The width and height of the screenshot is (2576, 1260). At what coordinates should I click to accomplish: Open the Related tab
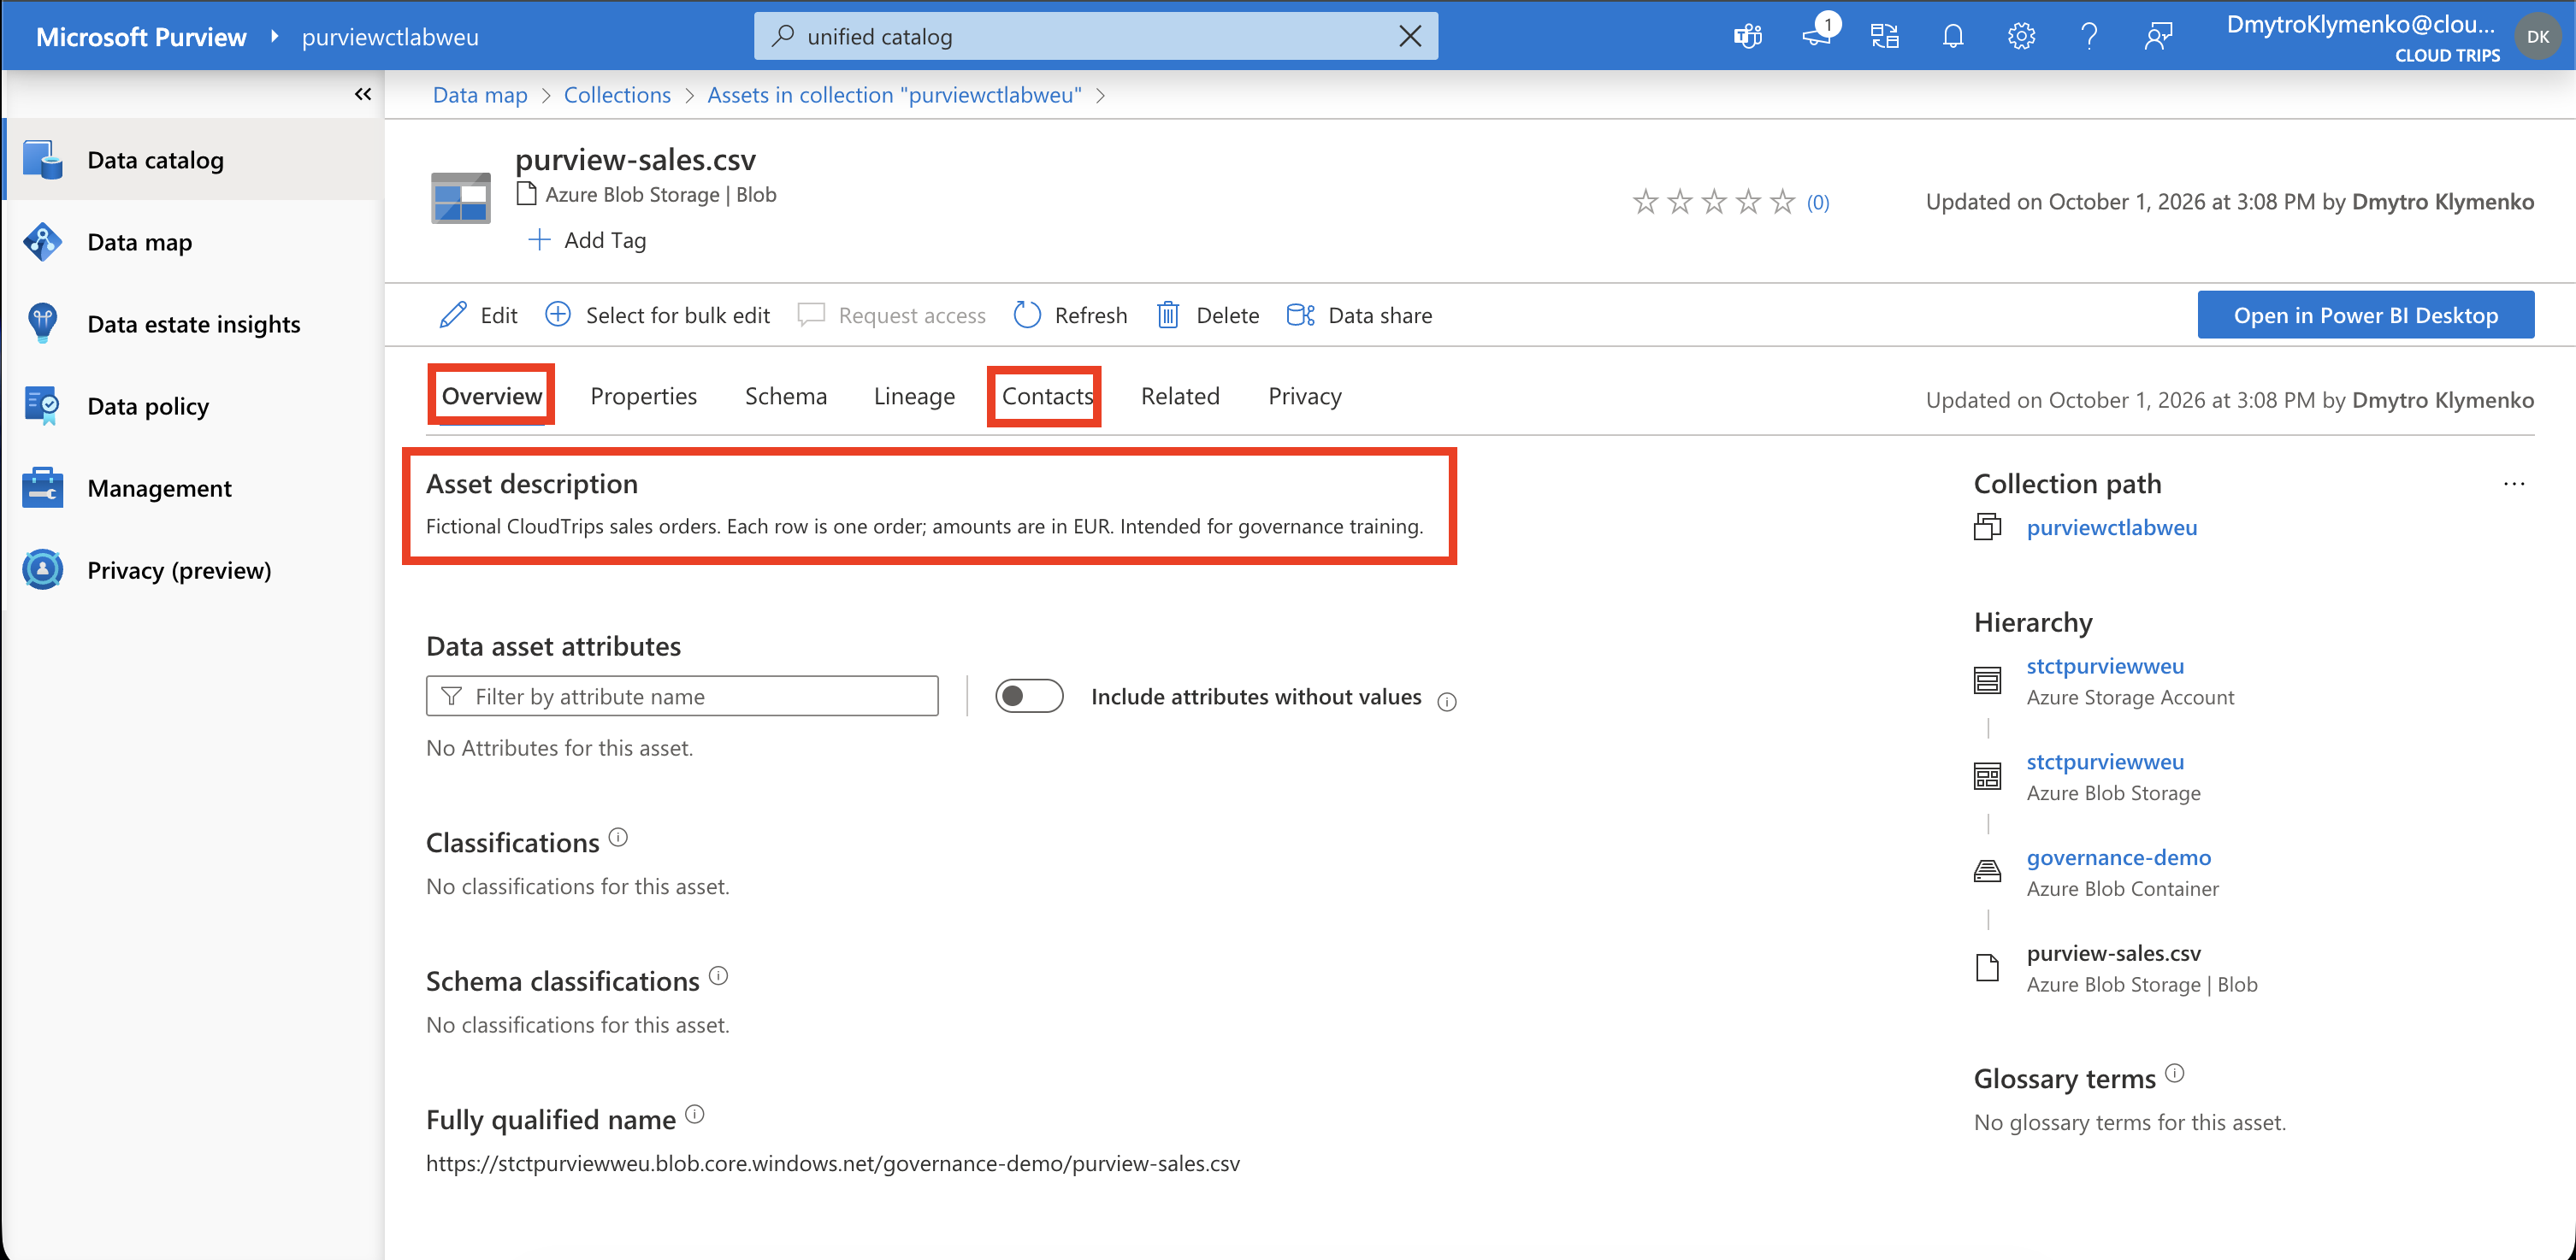pos(1180,397)
